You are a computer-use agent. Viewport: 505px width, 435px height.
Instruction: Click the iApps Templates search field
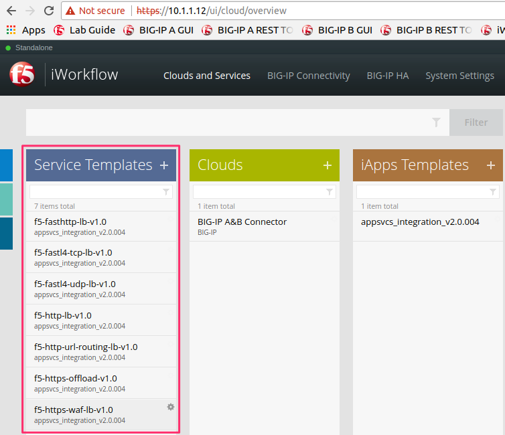pyautogui.click(x=428, y=192)
